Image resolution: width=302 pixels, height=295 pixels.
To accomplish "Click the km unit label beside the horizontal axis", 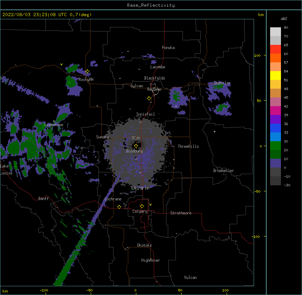I will (x=5, y=291).
